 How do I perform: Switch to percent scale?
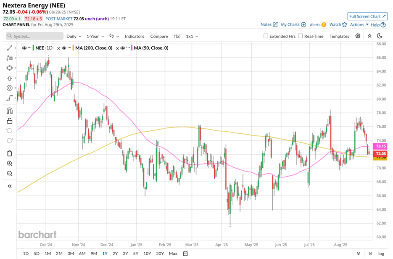(370, 254)
